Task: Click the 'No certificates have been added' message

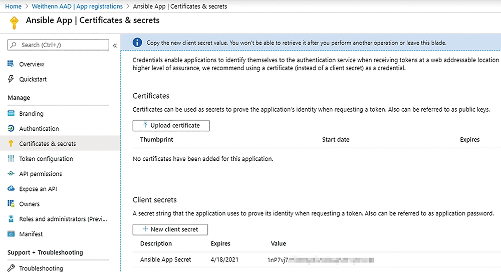Action: (x=203, y=158)
